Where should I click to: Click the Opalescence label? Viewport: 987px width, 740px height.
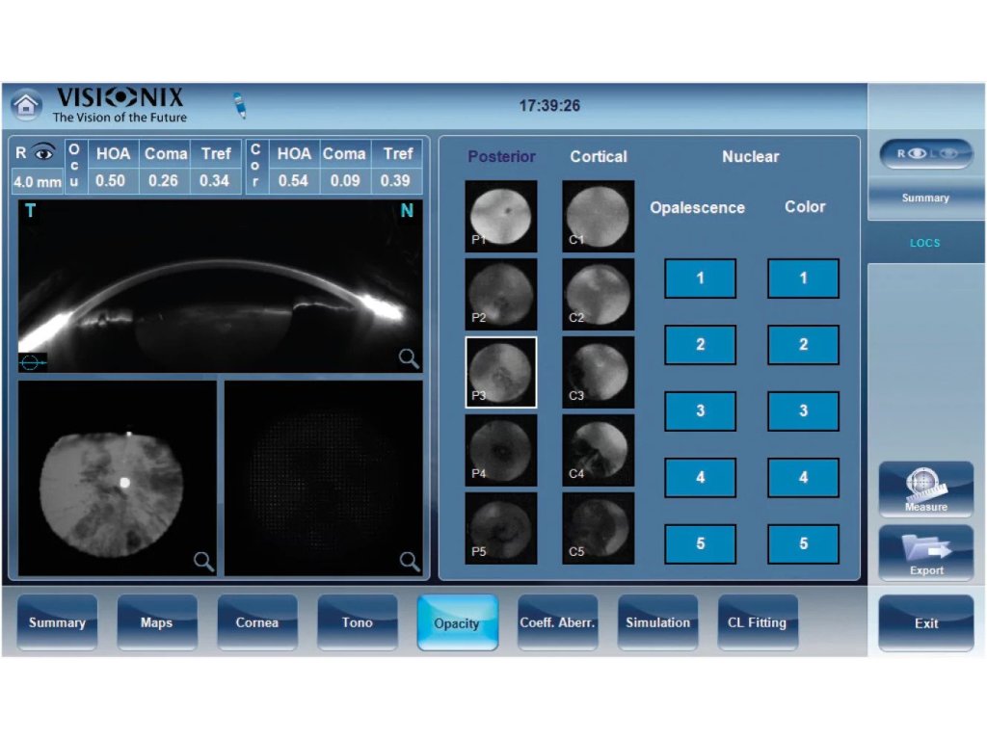(698, 208)
